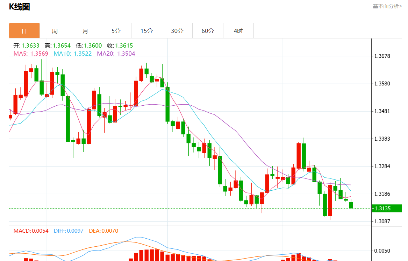Click the 0.0050 MACD axis label
The width and height of the screenshot is (408, 261).
382,251
